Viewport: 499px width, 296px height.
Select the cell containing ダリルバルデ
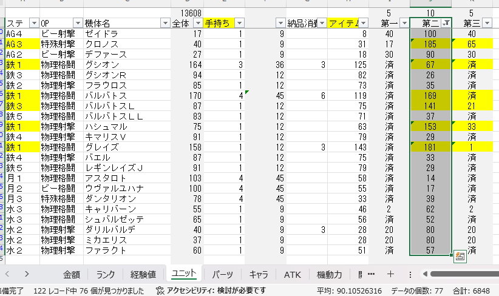[127, 229]
